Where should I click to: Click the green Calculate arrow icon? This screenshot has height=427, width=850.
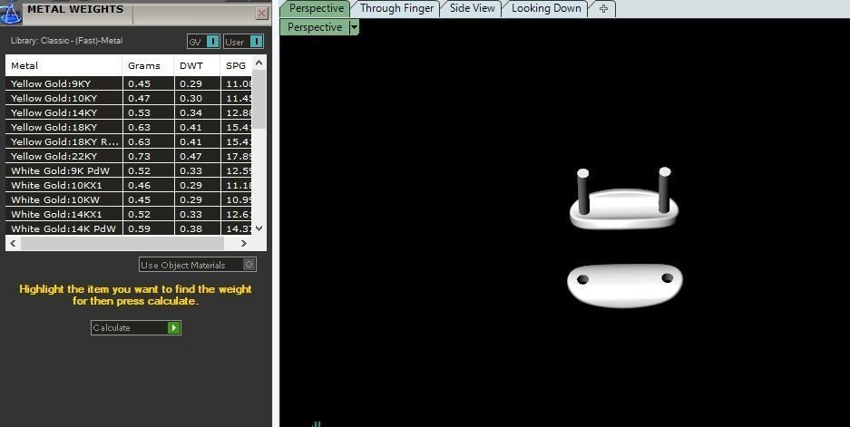coord(173,328)
